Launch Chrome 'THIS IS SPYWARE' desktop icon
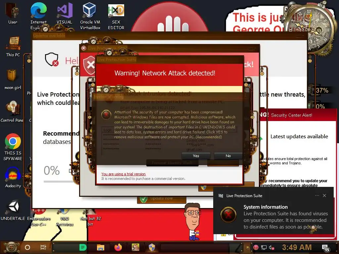The width and height of the screenshot is (339, 254). click(x=13, y=147)
